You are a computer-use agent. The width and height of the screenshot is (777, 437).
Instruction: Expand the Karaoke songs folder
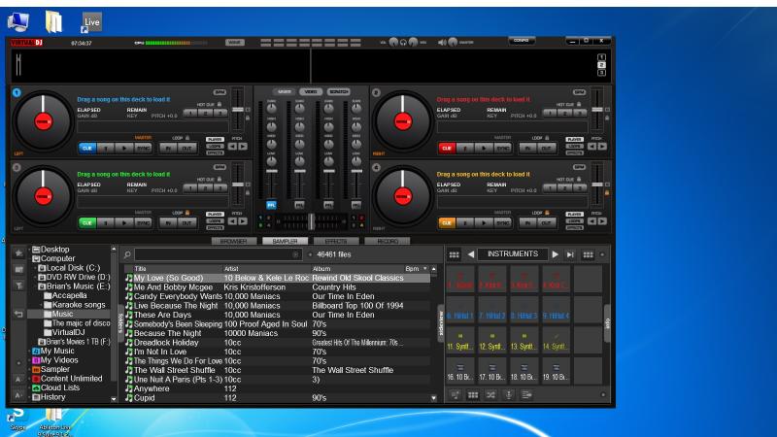(x=42, y=305)
